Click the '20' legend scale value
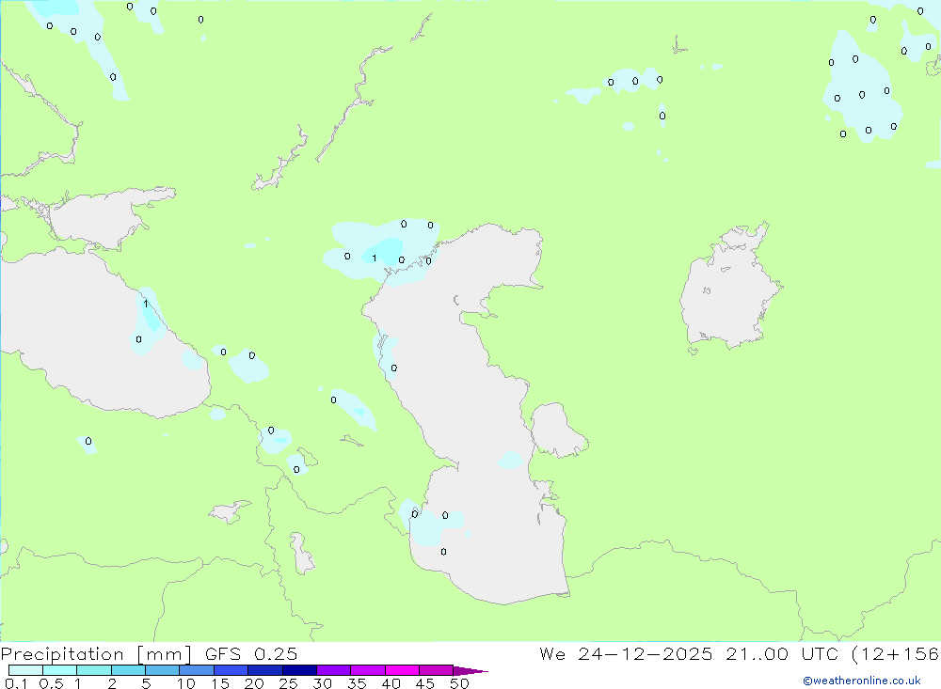This screenshot has width=941, height=689. click(x=254, y=683)
